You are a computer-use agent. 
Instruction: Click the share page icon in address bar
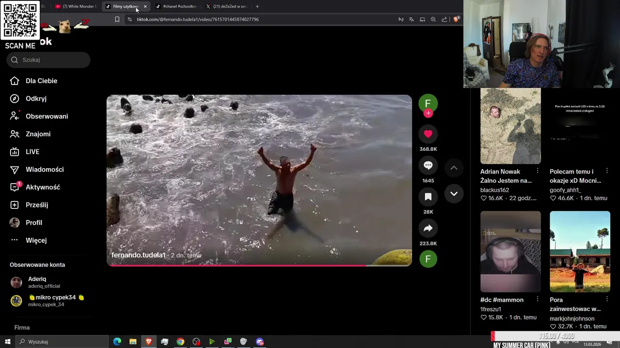(x=444, y=19)
